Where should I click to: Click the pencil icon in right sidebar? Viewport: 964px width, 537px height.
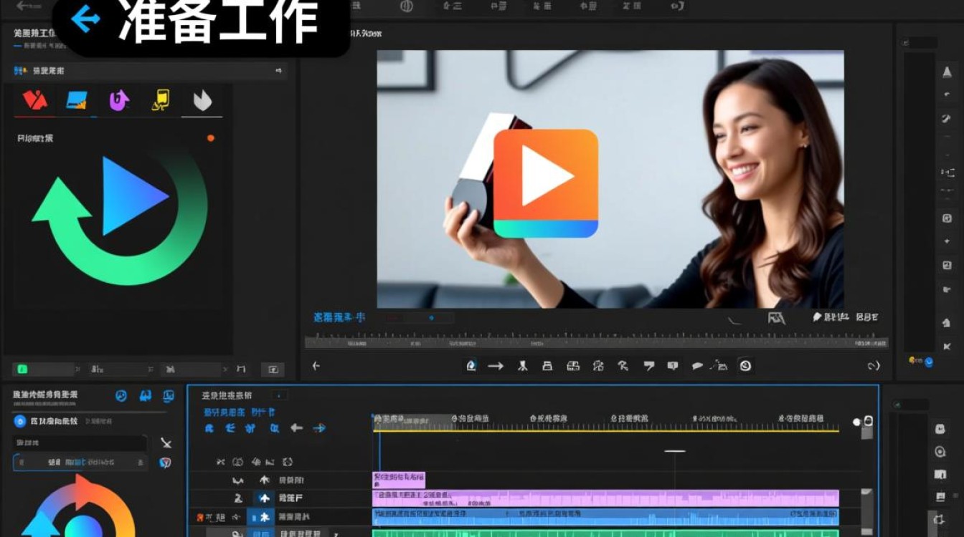click(947, 118)
